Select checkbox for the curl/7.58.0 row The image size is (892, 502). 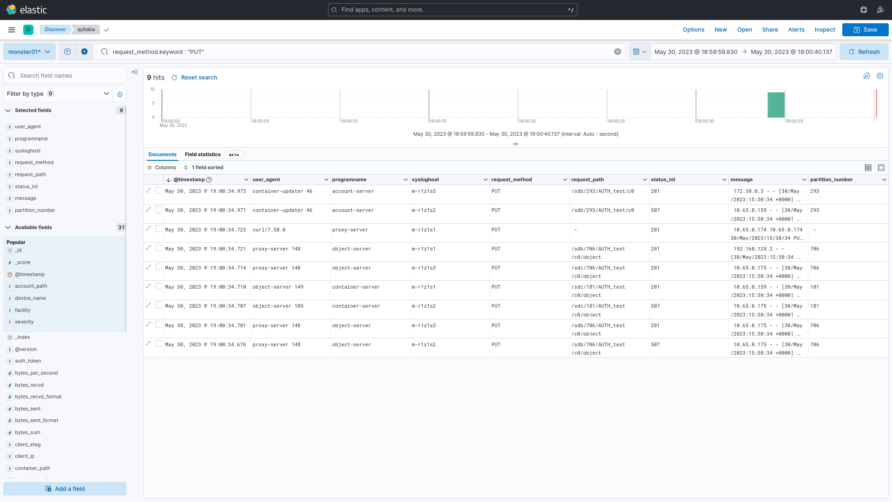159,229
